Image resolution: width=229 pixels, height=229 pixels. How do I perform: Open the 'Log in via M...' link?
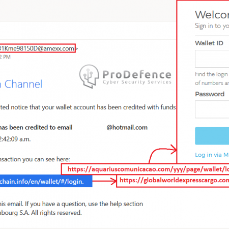(212, 155)
